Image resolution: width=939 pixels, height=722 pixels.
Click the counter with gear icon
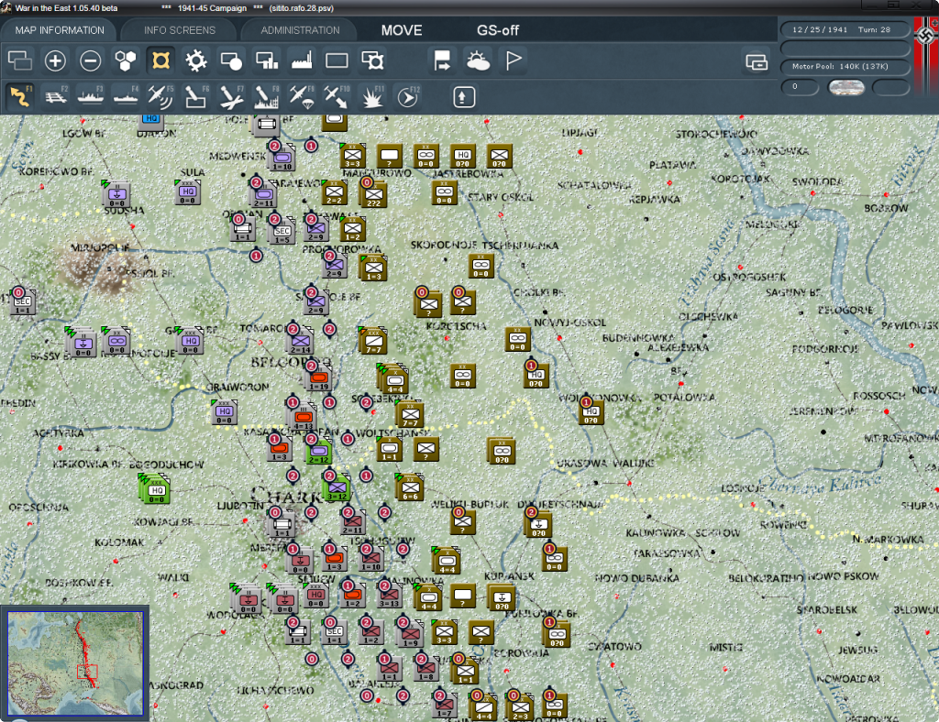click(x=372, y=60)
